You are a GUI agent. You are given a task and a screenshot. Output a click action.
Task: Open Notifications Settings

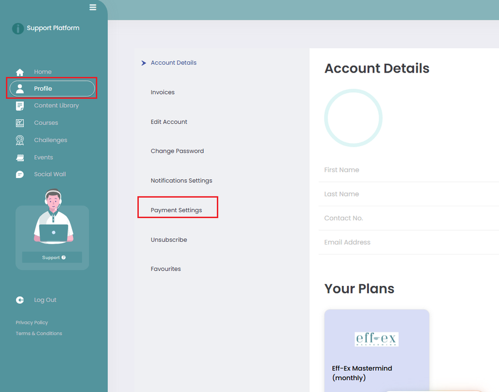click(x=181, y=180)
